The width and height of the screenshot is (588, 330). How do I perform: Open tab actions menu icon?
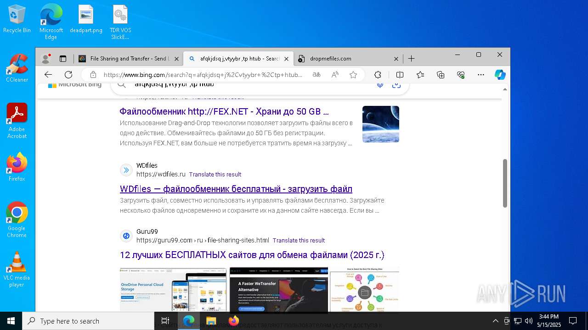coord(63,59)
